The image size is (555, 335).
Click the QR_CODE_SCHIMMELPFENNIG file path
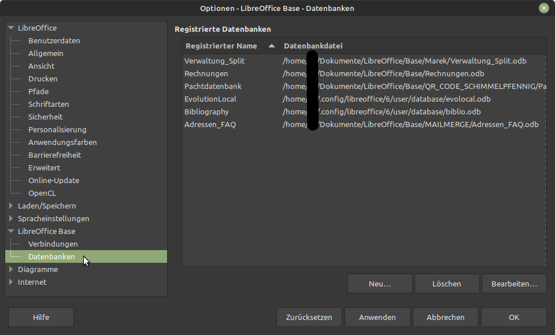click(x=414, y=86)
